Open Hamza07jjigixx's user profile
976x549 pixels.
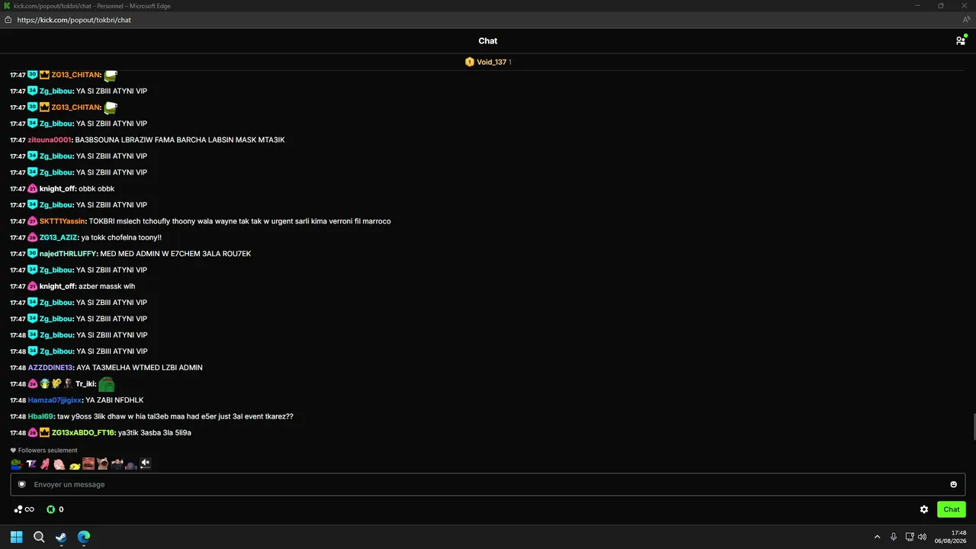click(x=55, y=400)
